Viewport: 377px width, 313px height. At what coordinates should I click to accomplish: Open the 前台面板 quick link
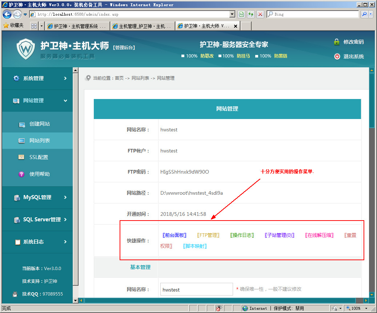pos(174,235)
